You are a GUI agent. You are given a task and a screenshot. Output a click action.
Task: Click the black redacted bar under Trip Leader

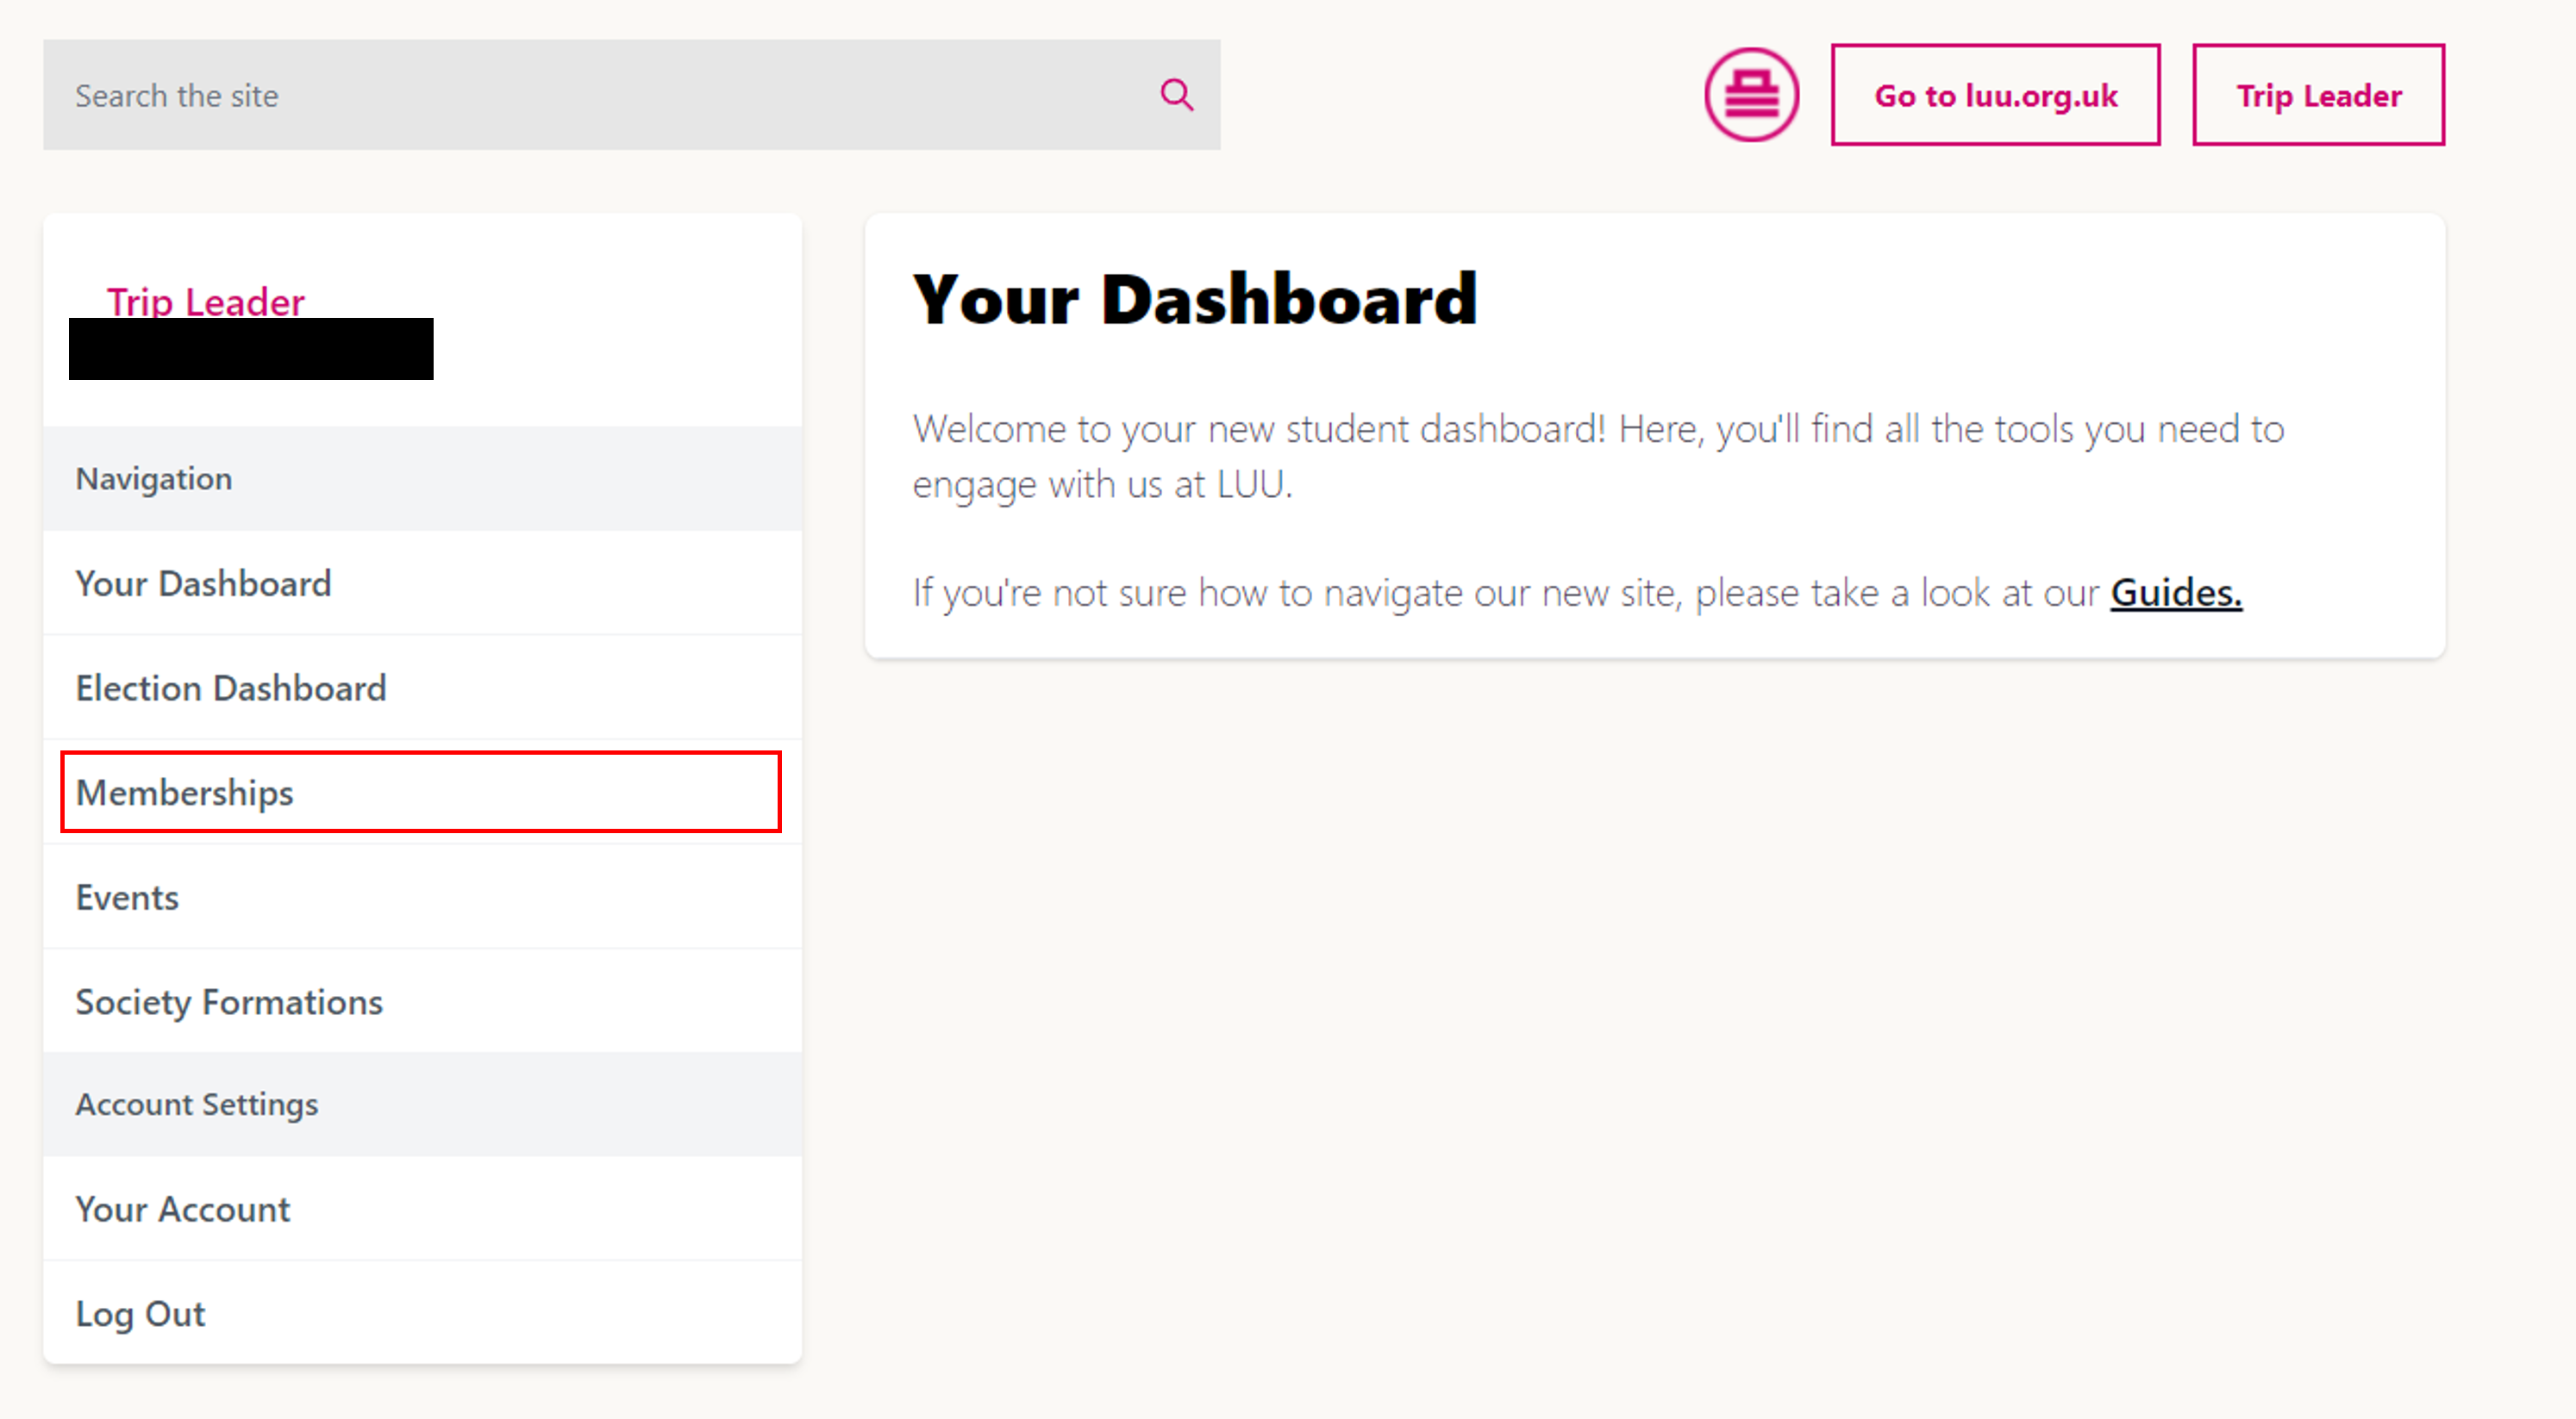tap(251, 349)
